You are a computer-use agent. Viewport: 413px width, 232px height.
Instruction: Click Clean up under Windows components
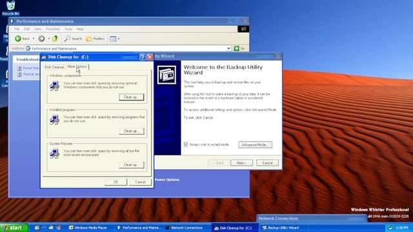(x=132, y=97)
